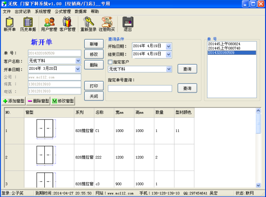The height and width of the screenshot is (197, 266).
Task: Open the 公式管理 menu
Action: 63,11
